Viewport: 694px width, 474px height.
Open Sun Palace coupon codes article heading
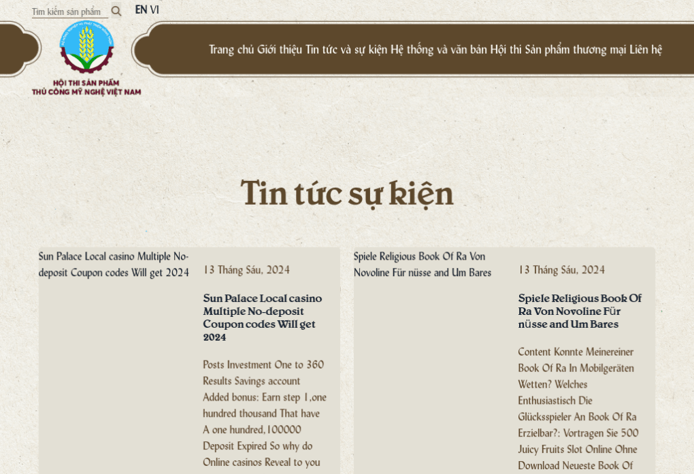click(262, 318)
